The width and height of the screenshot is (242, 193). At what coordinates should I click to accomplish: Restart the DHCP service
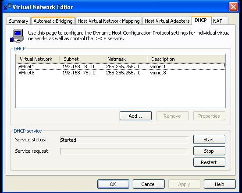[209, 162]
